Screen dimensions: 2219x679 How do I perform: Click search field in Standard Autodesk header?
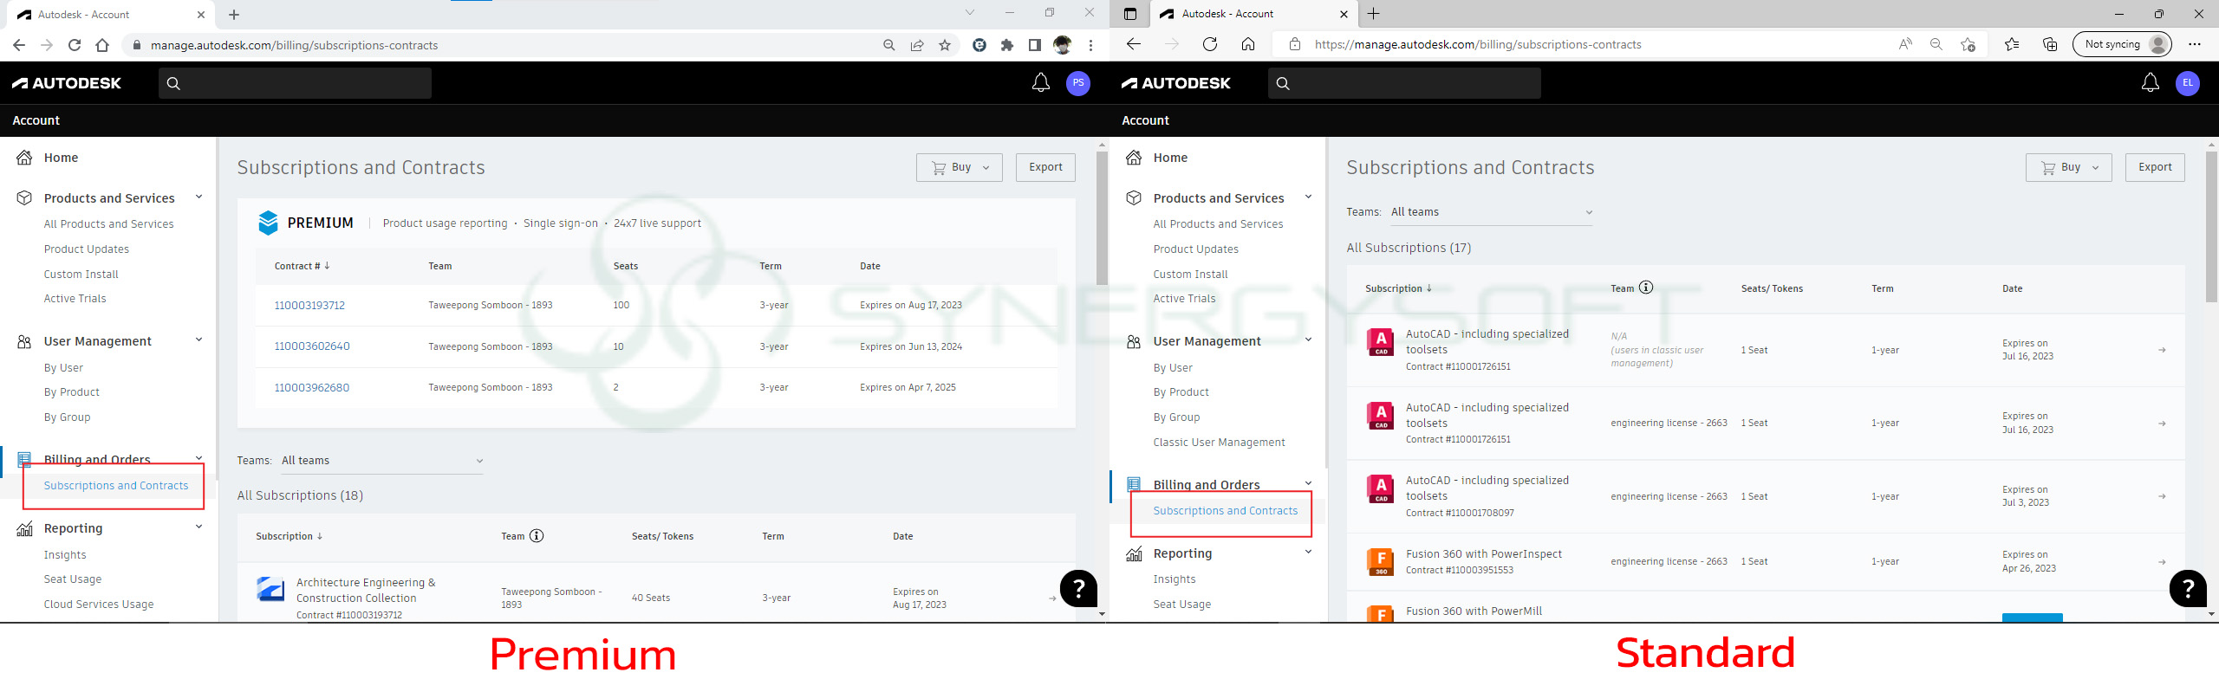(1404, 83)
